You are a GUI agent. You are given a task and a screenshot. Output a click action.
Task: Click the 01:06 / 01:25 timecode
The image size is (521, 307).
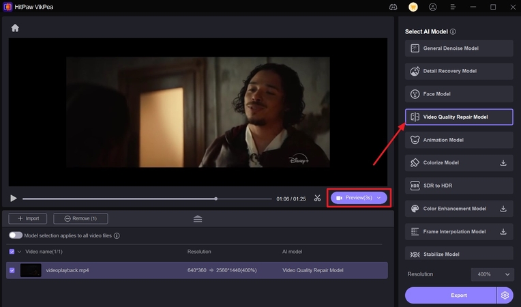(291, 199)
